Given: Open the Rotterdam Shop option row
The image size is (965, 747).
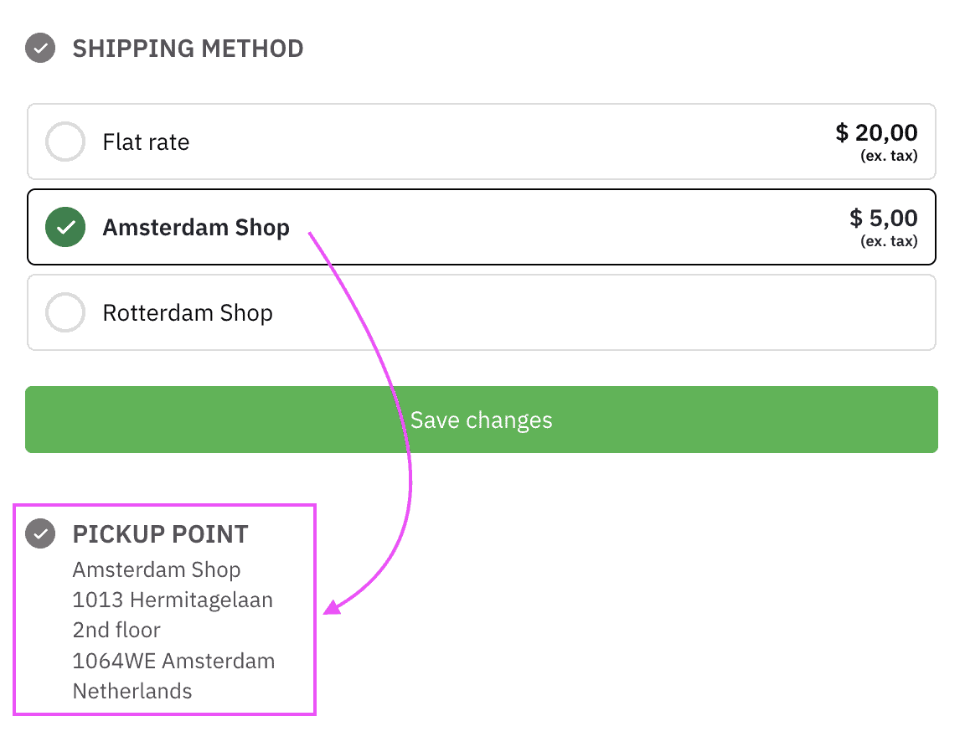Looking at the screenshot, I should 481,312.
